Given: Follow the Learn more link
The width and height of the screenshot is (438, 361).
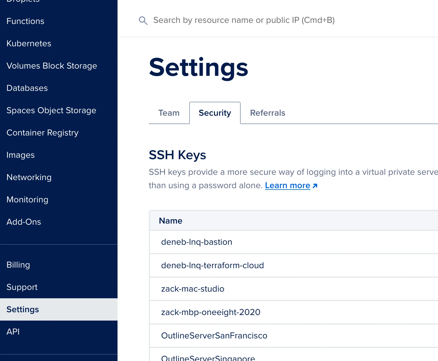Looking at the screenshot, I should [288, 185].
